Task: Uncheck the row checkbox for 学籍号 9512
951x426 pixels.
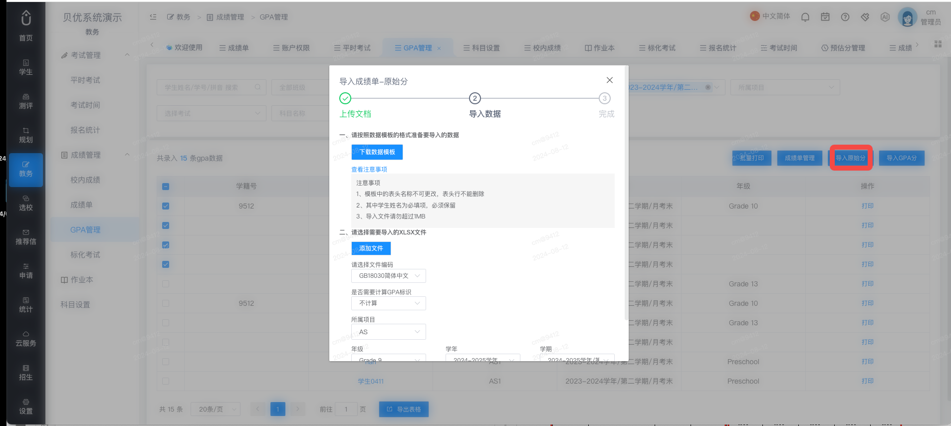Action: pyautogui.click(x=166, y=206)
